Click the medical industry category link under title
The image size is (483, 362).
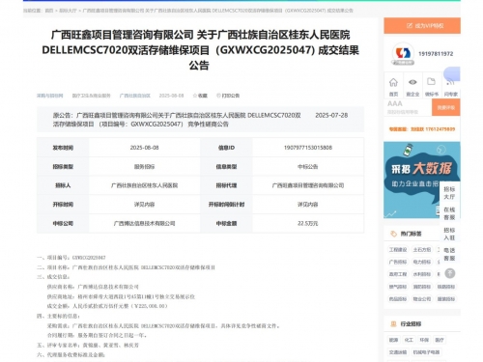(x=91, y=96)
